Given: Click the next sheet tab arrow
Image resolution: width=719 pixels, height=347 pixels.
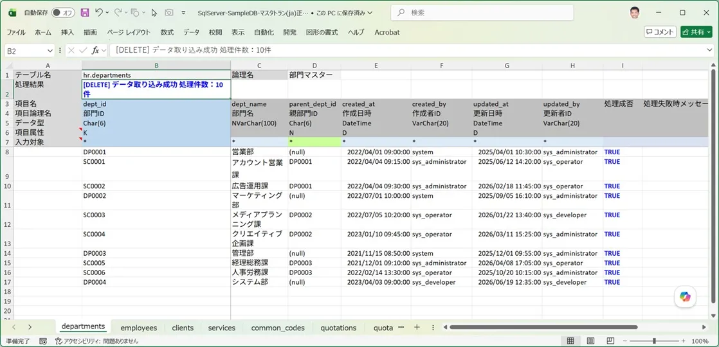Looking at the screenshot, I should tap(30, 327).
